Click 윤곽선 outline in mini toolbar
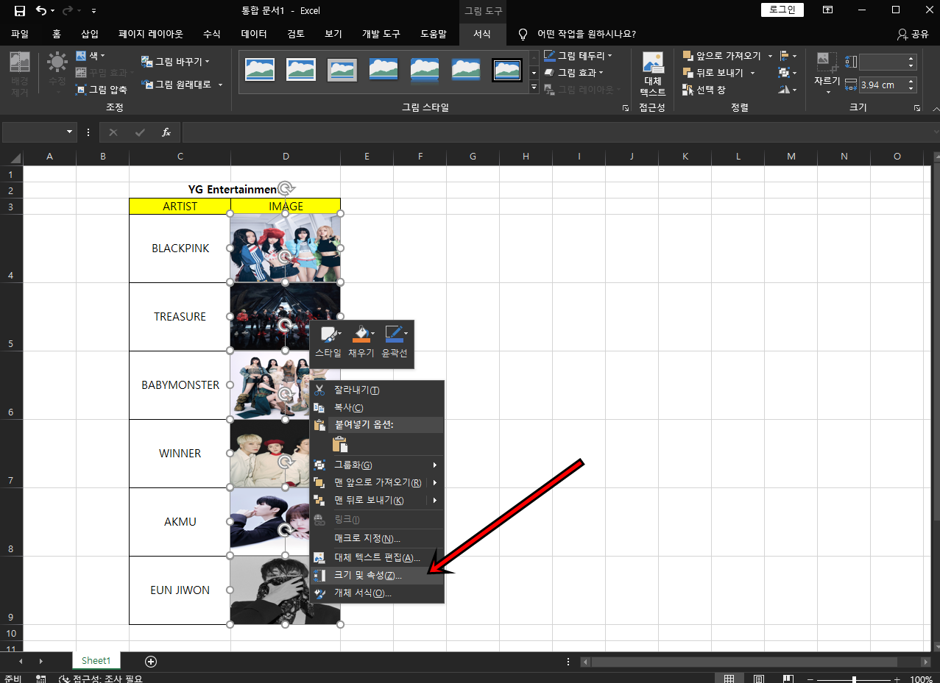The width and height of the screenshot is (940, 683). pos(395,343)
